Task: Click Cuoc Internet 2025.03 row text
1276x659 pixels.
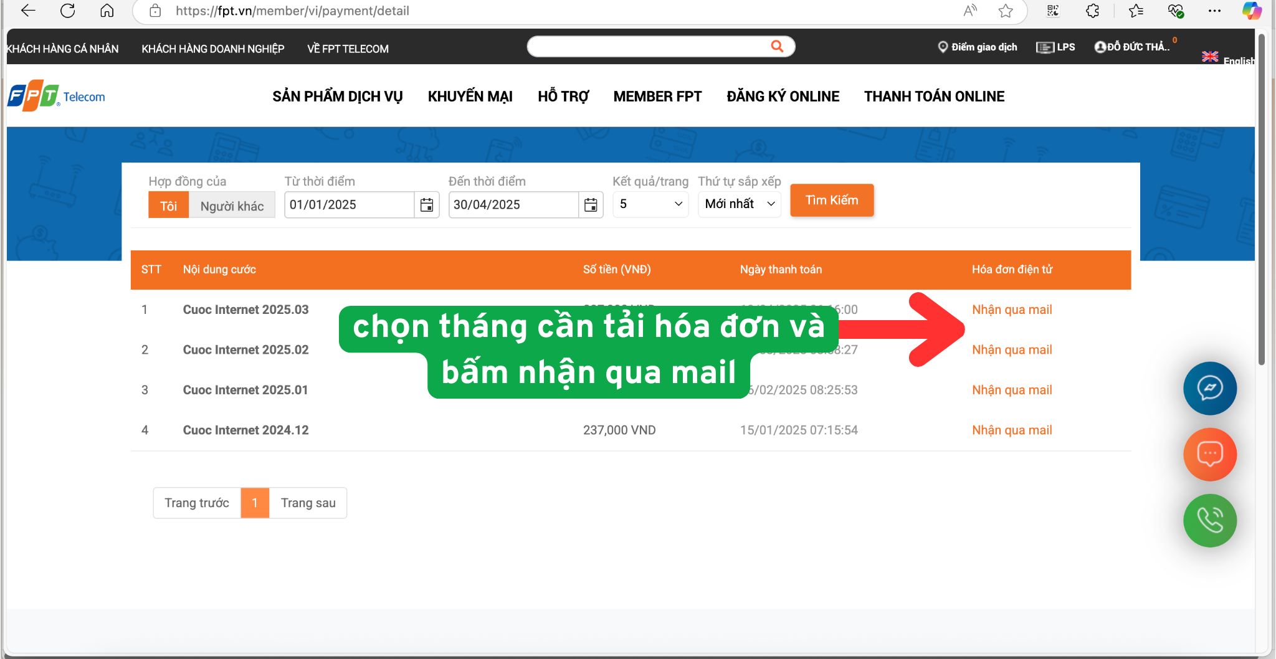Action: tap(245, 310)
